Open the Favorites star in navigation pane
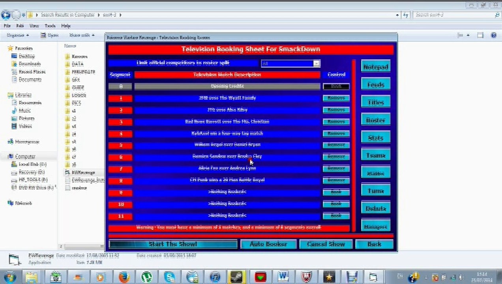Viewport: 502px width, 284px height. (10, 48)
